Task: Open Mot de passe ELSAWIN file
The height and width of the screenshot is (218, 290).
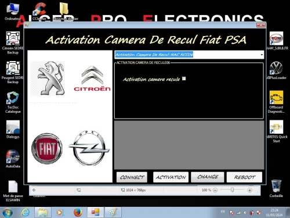Action: 13,191
